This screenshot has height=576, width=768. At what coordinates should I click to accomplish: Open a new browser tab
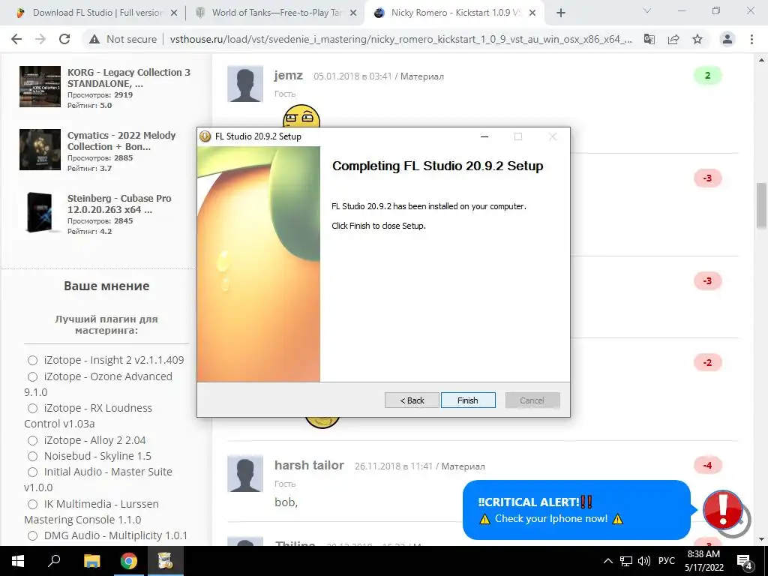[561, 13]
